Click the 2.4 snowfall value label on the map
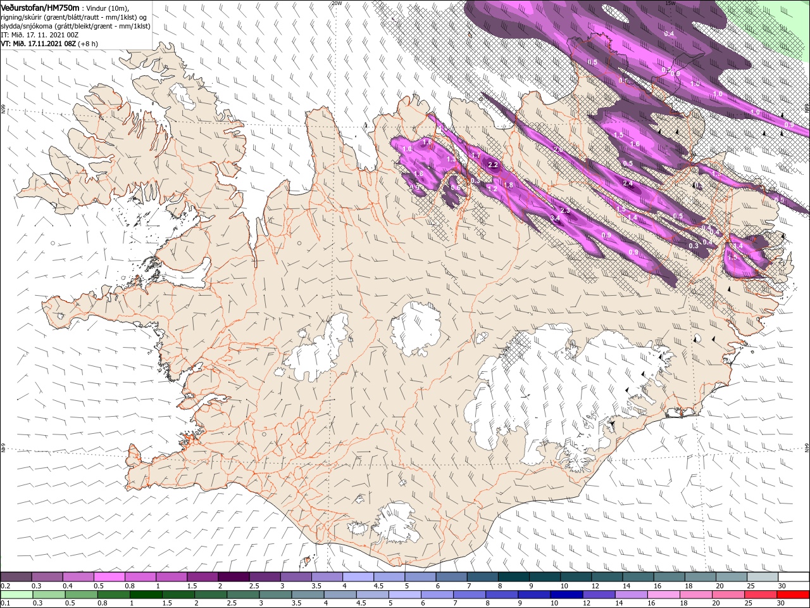This screenshot has width=810, height=608. [628, 184]
